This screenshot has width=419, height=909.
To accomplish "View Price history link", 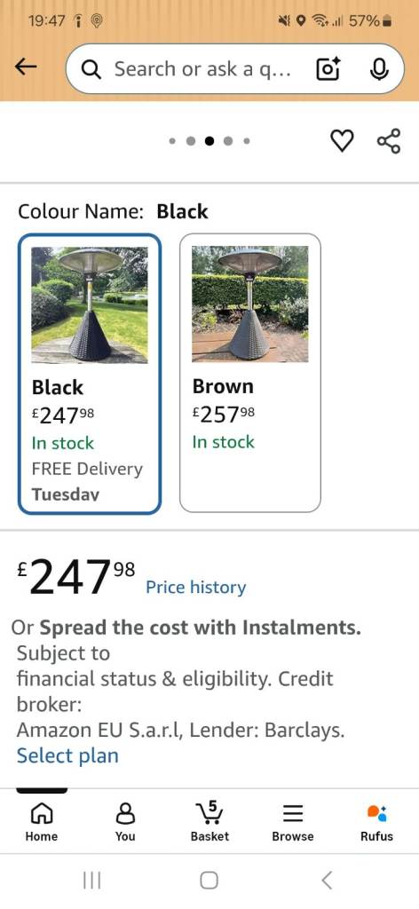I will tap(196, 588).
